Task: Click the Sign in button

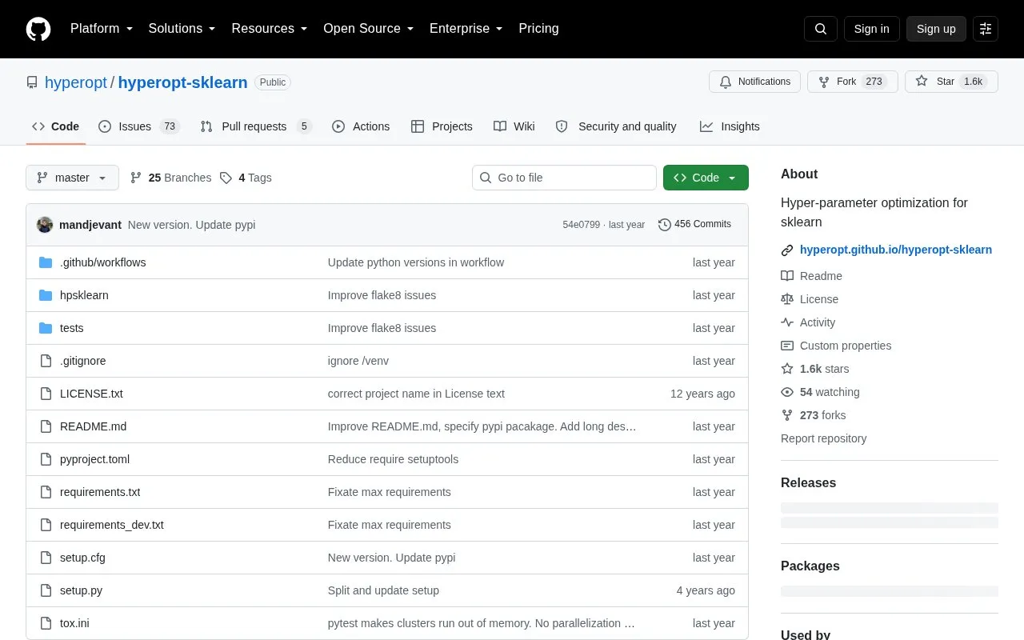Action: 871,29
